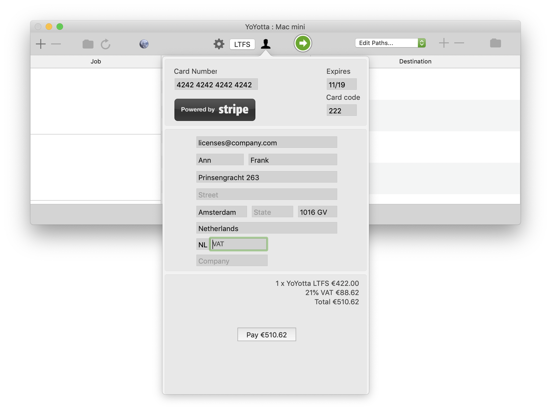The height and width of the screenshot is (416, 551).
Task: Start job with green arrow button
Action: [x=303, y=43]
